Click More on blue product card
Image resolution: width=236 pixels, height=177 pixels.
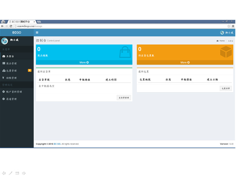pyautogui.click(x=84, y=62)
